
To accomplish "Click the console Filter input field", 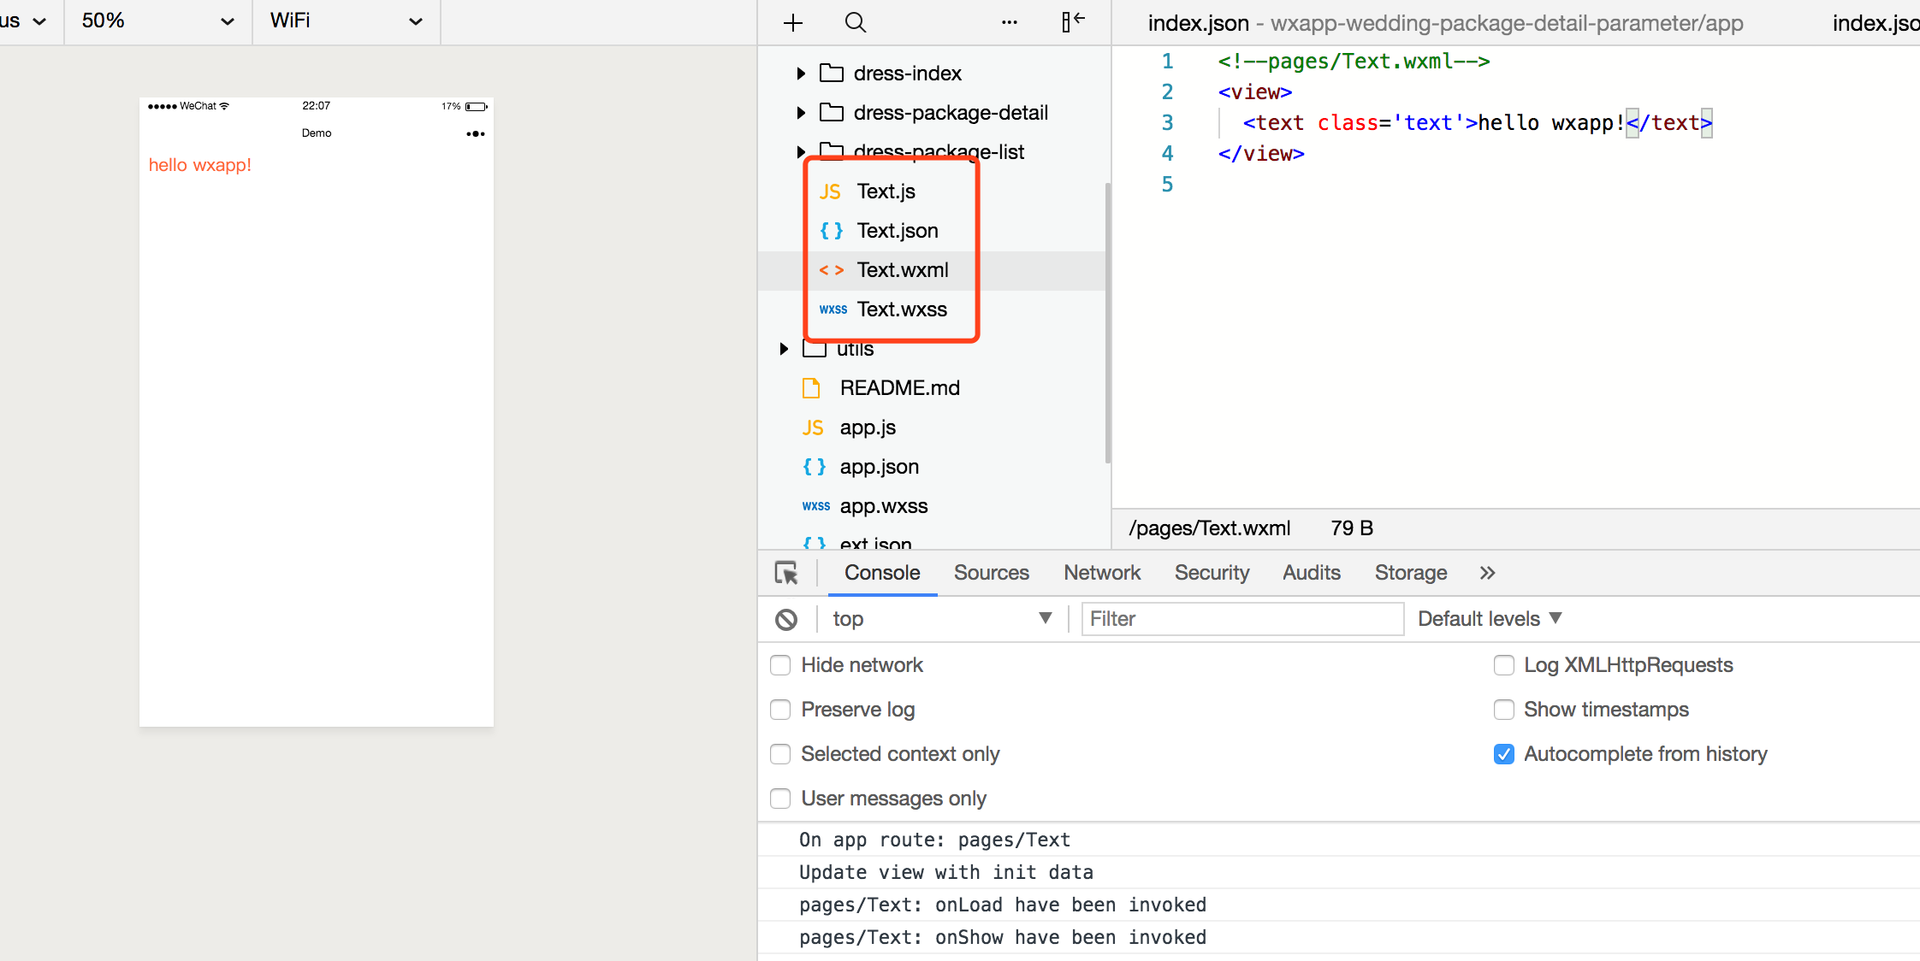I will click(x=1241, y=619).
